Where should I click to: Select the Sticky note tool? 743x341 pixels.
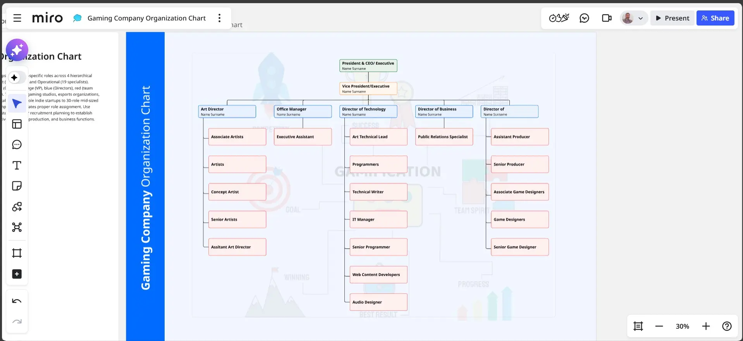(x=17, y=186)
